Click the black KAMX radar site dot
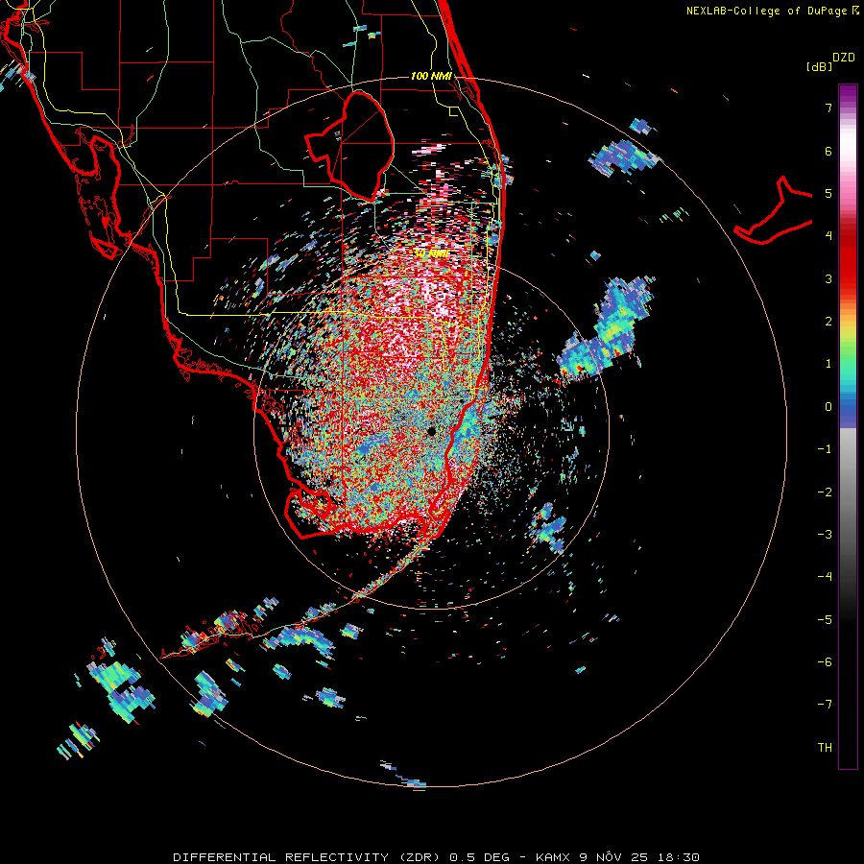Viewport: 864px width, 864px height. (x=431, y=431)
